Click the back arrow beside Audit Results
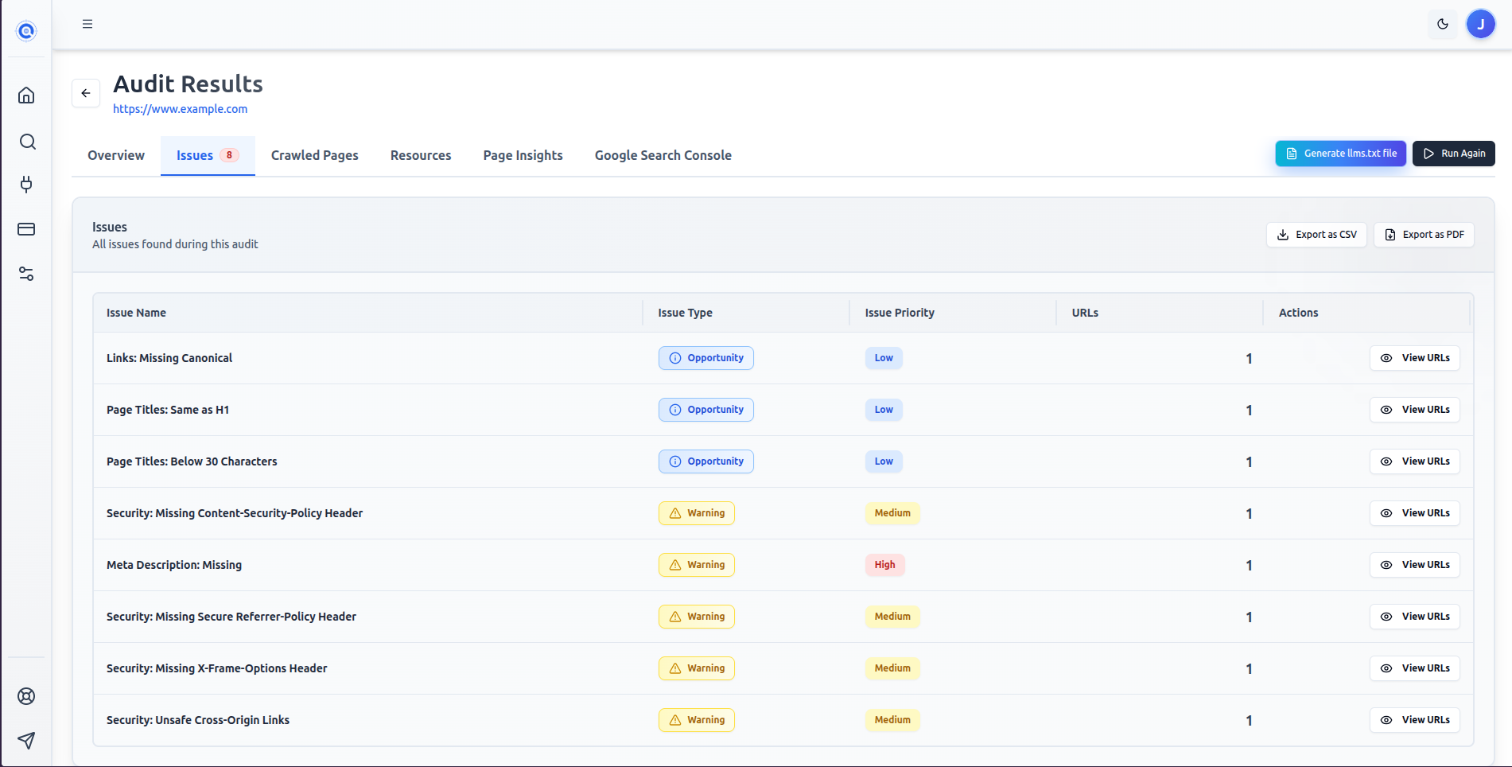Image resolution: width=1512 pixels, height=767 pixels. click(86, 93)
